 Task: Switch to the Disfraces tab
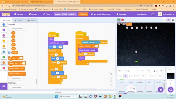19,21
